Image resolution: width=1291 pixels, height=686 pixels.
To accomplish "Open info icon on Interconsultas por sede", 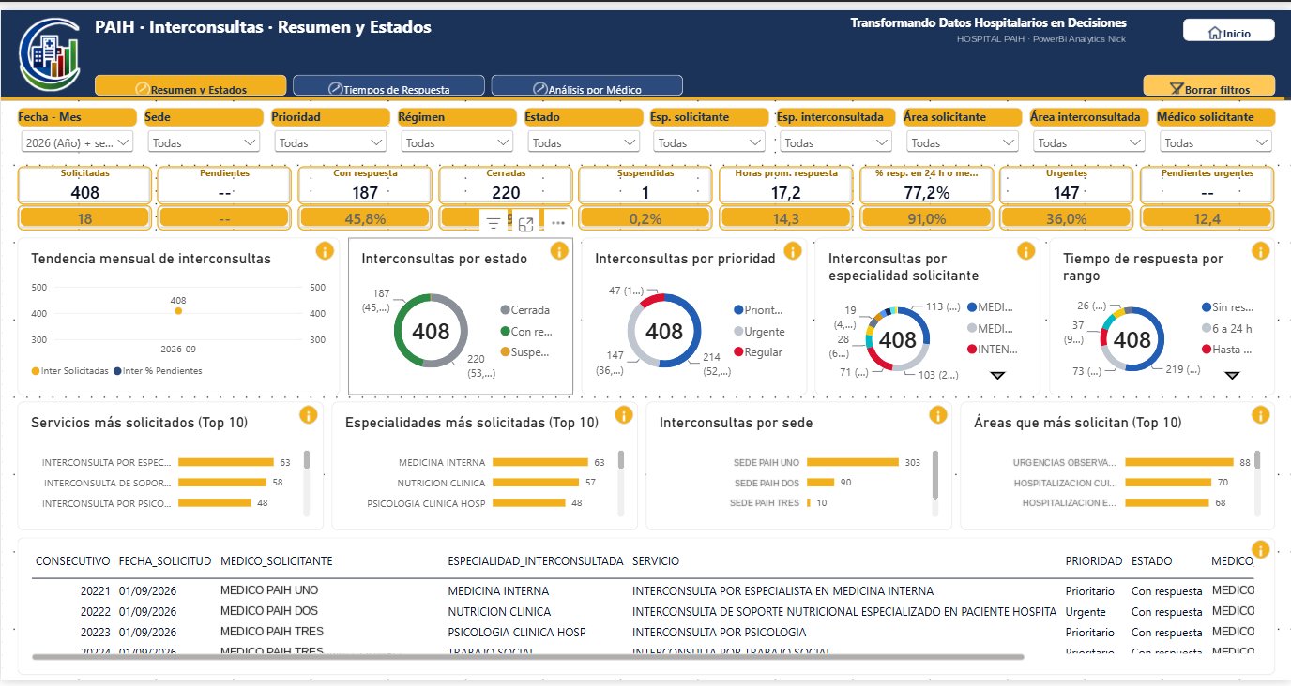I will click(936, 414).
